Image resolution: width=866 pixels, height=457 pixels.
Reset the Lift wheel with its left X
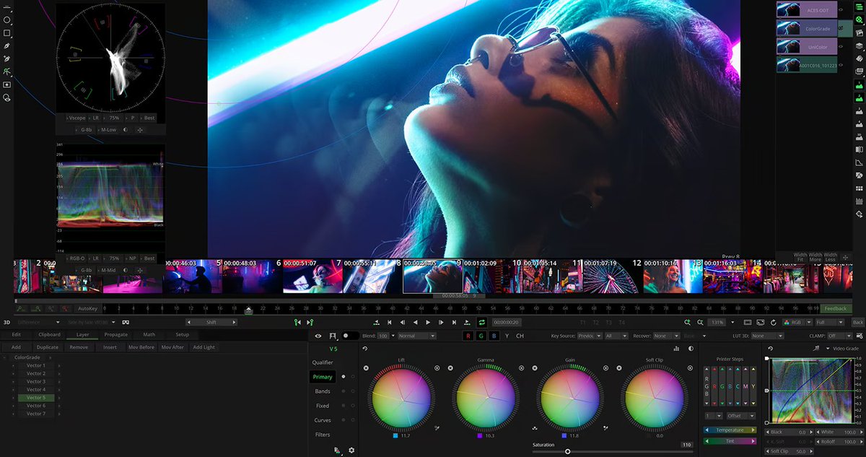click(366, 368)
